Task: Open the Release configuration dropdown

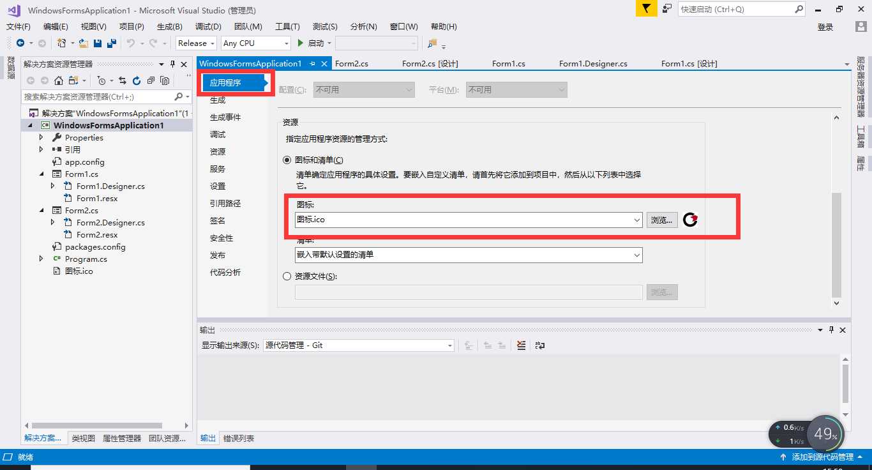Action: 196,43
